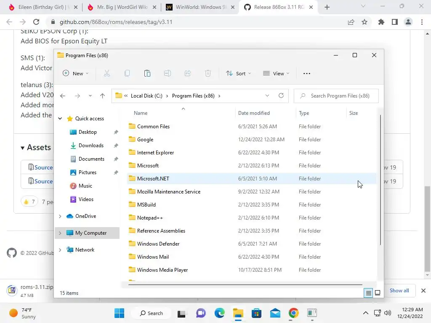
Task: Open recent locations dropdown arrow
Action: [90, 96]
